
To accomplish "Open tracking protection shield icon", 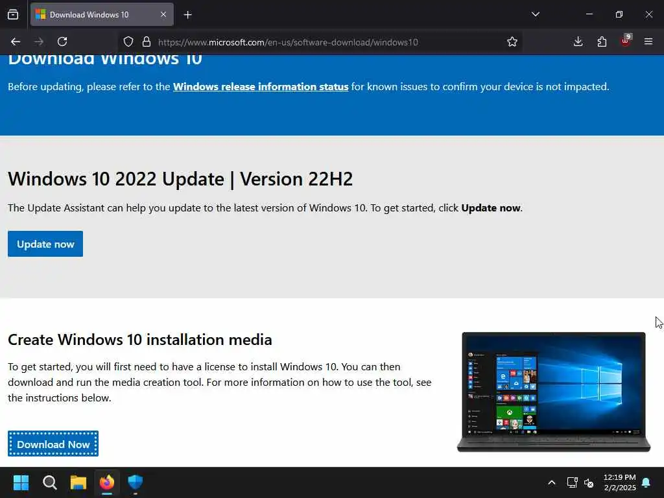I will (128, 41).
